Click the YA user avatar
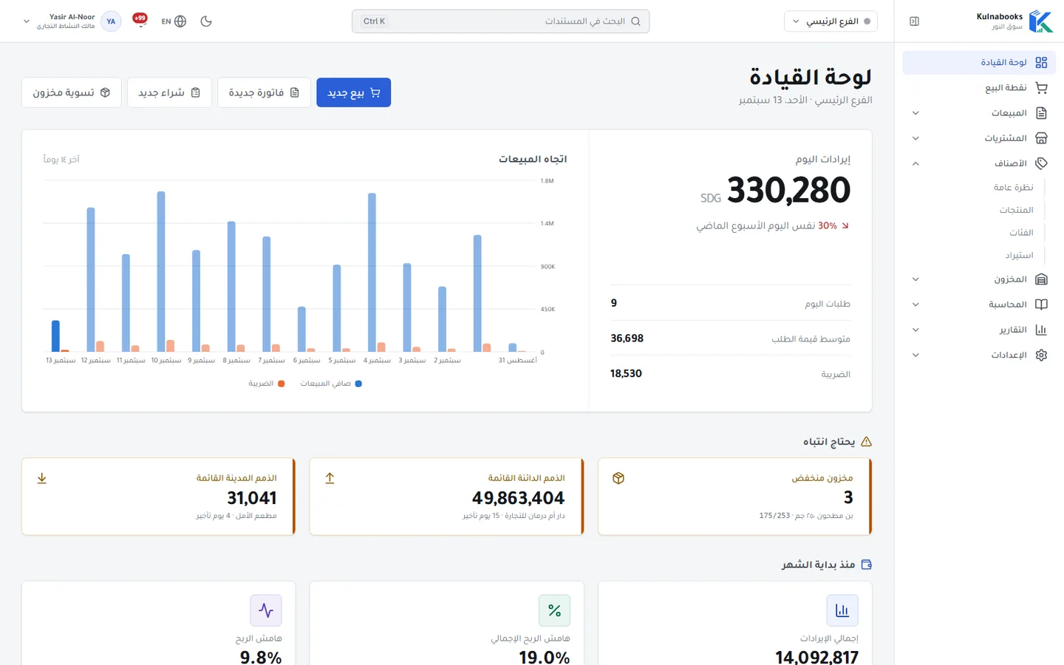The image size is (1064, 665). point(111,21)
